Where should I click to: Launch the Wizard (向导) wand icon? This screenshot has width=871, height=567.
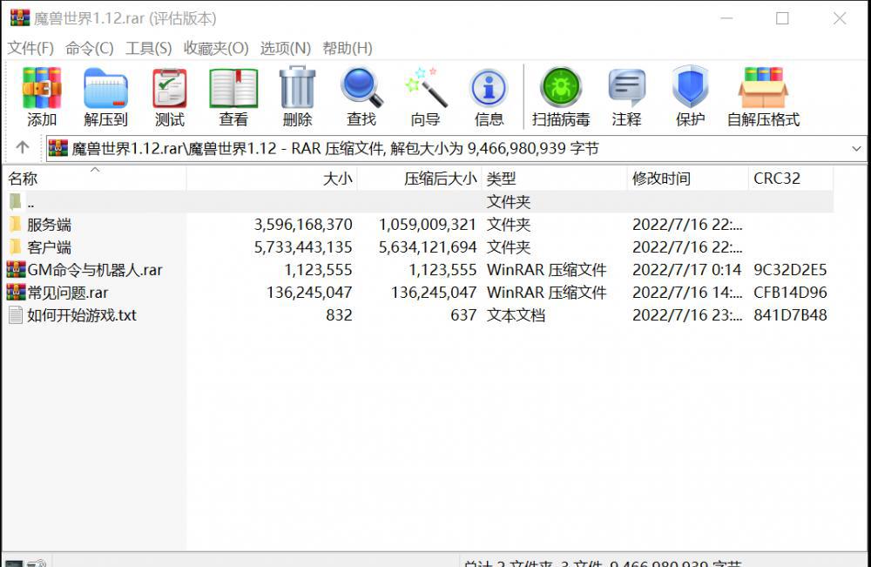[x=426, y=87]
